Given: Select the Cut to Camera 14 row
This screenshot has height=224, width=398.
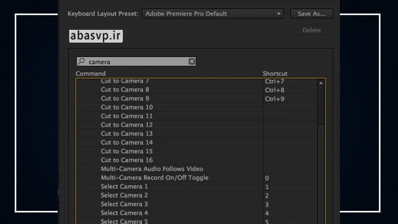Looking at the screenshot, I should [170, 142].
